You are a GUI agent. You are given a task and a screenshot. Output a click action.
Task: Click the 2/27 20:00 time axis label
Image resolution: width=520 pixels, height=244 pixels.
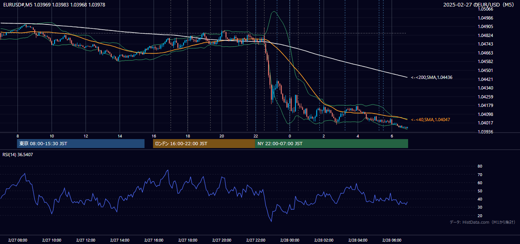[221, 240]
